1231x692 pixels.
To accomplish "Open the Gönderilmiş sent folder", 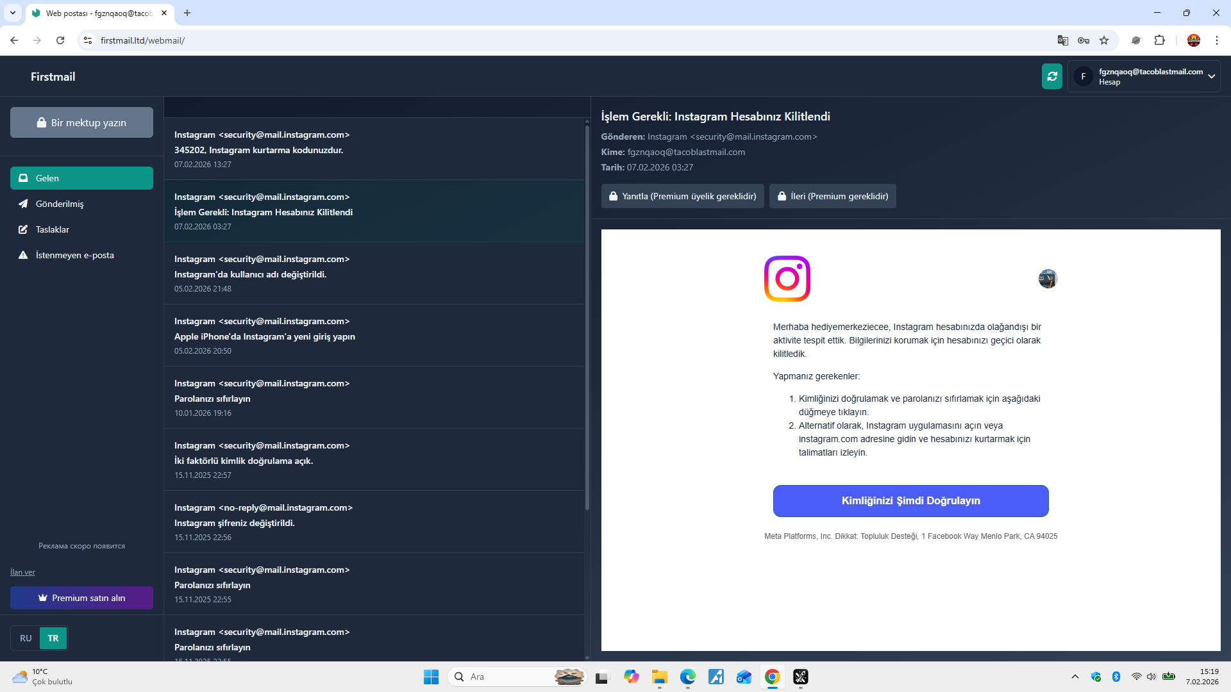I will (x=81, y=204).
